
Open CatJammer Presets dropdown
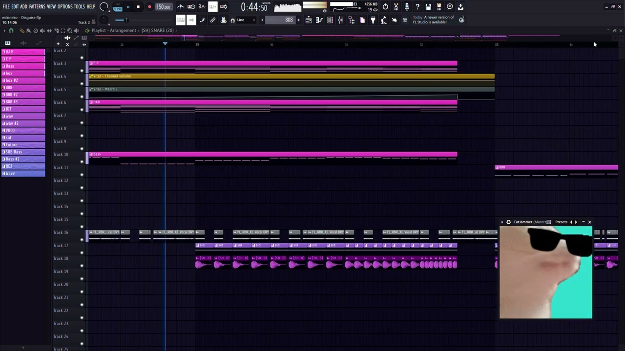[561, 222]
